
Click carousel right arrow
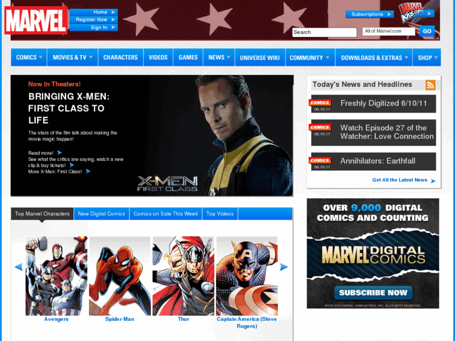click(284, 267)
